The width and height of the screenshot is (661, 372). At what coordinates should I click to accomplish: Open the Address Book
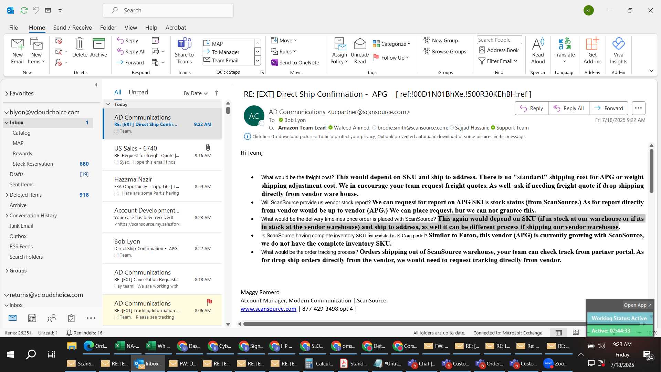click(x=499, y=50)
